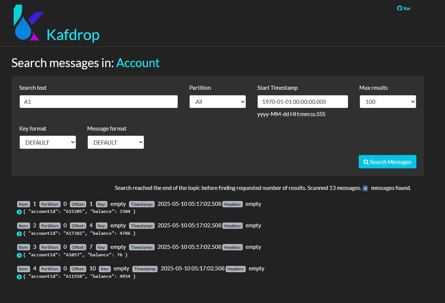Click the messages found count badge
This screenshot has height=303, width=445.
(x=365, y=188)
